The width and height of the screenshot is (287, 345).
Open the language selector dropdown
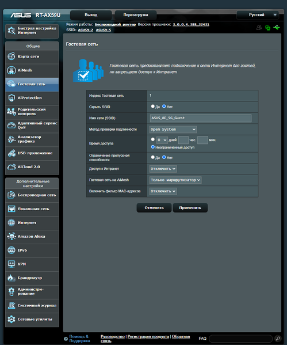pyautogui.click(x=258, y=15)
